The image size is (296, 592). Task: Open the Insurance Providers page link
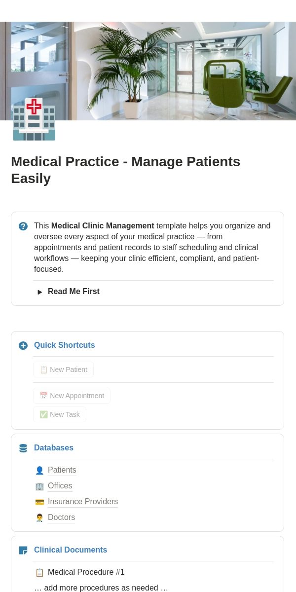pos(83,502)
